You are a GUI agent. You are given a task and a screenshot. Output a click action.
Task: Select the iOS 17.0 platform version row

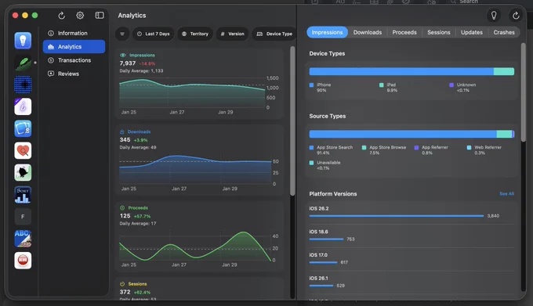coord(412,259)
